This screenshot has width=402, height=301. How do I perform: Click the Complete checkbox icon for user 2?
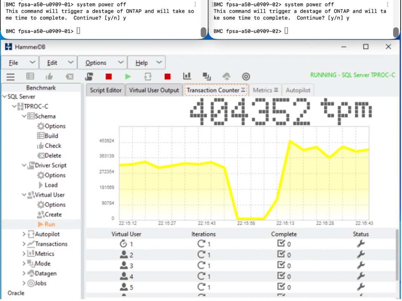point(281,254)
